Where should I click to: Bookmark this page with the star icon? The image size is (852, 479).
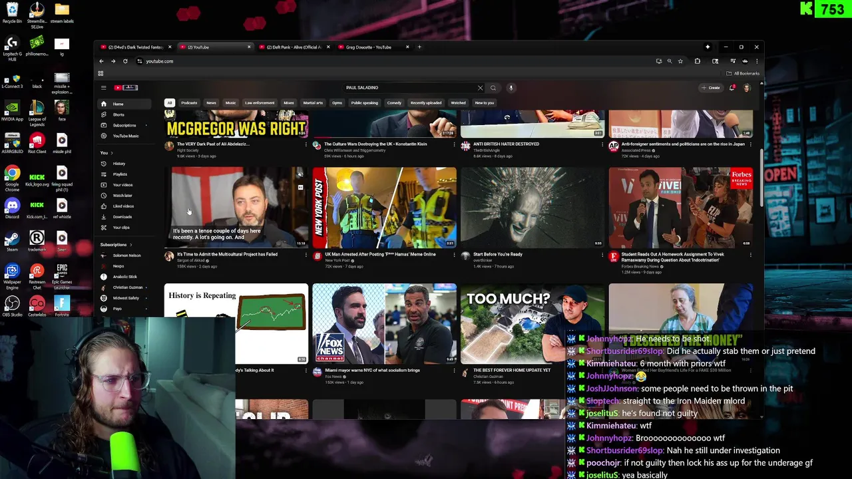(x=680, y=61)
